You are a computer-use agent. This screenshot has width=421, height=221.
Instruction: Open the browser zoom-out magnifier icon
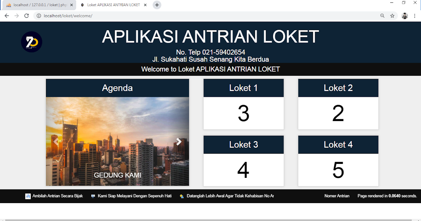tap(382, 15)
